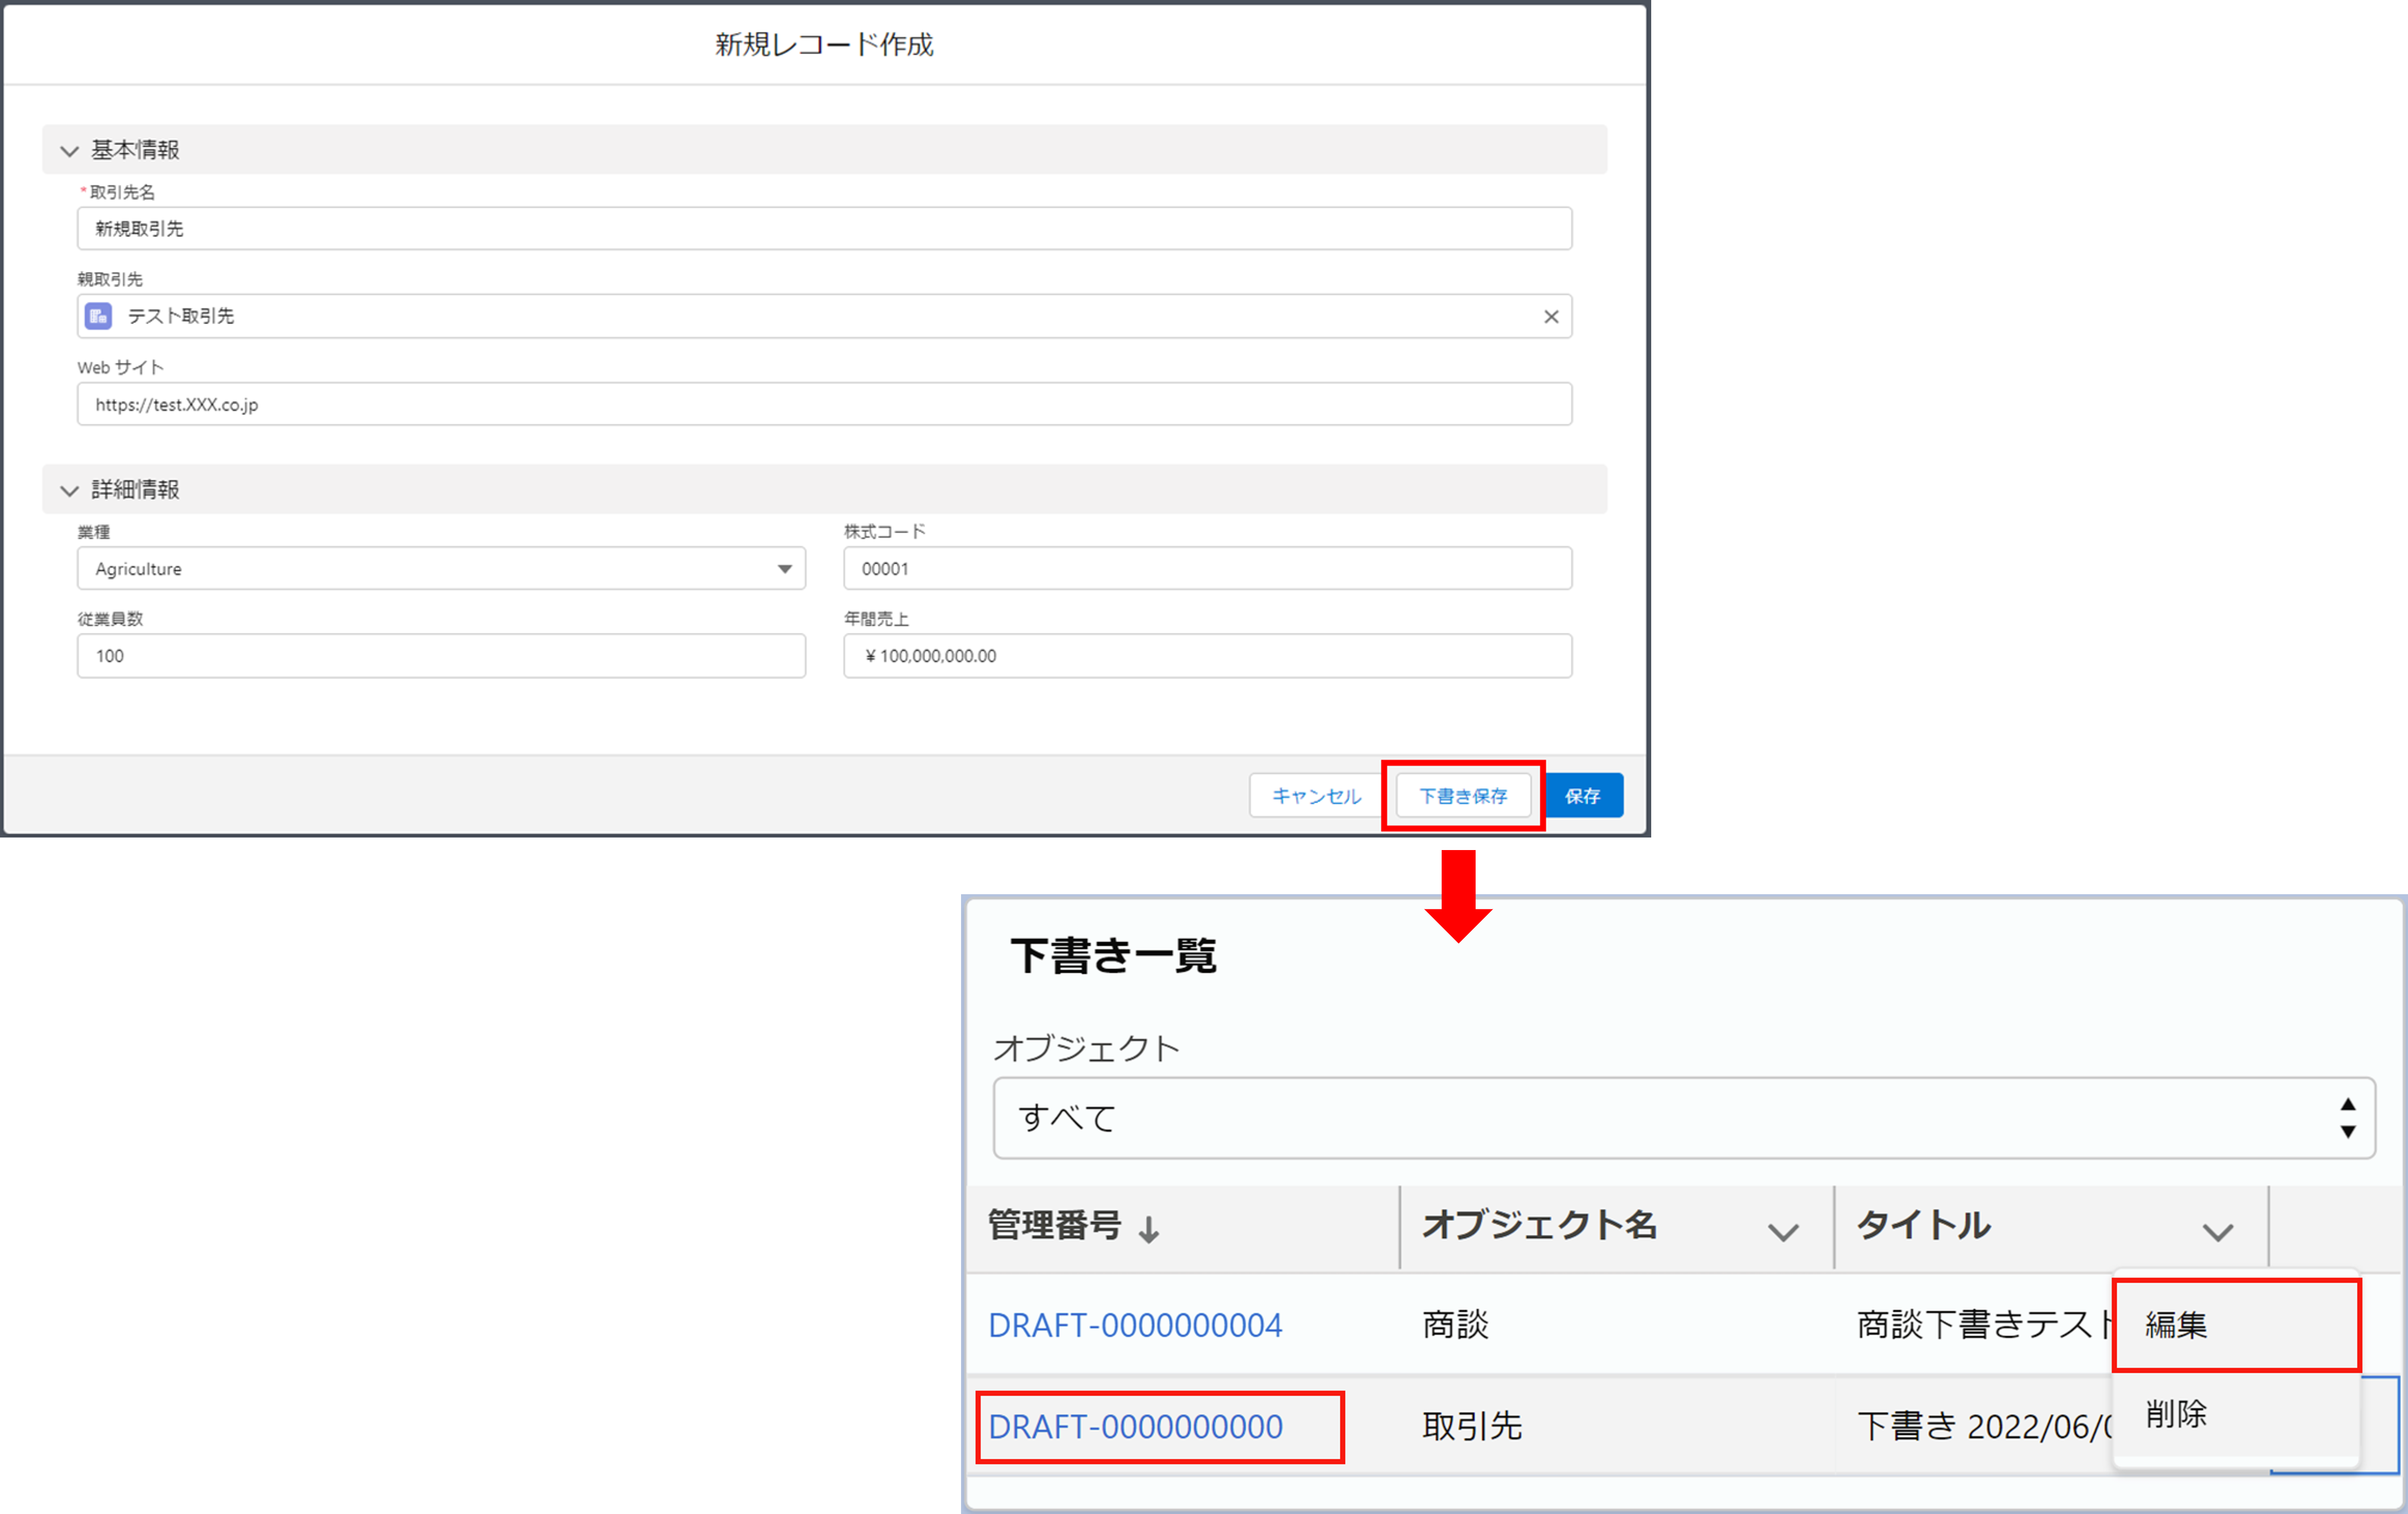Click the テスト取引先 account icon
Image resolution: width=2408 pixels, height=1514 pixels.
pyautogui.click(x=98, y=316)
